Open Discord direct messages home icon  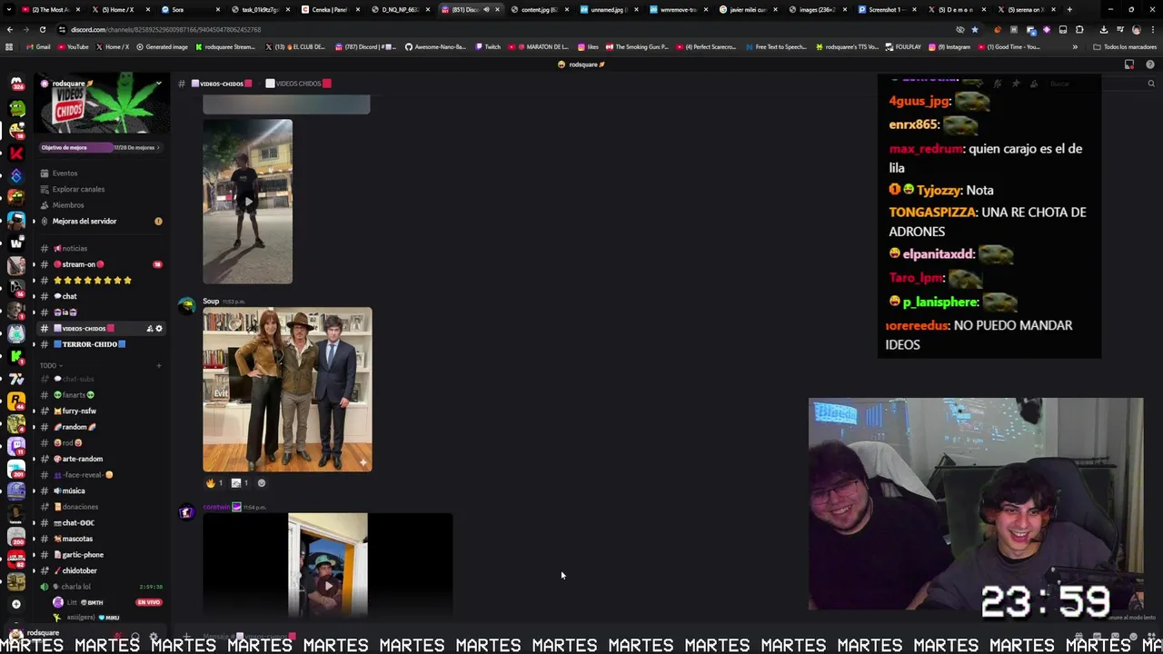16,84
